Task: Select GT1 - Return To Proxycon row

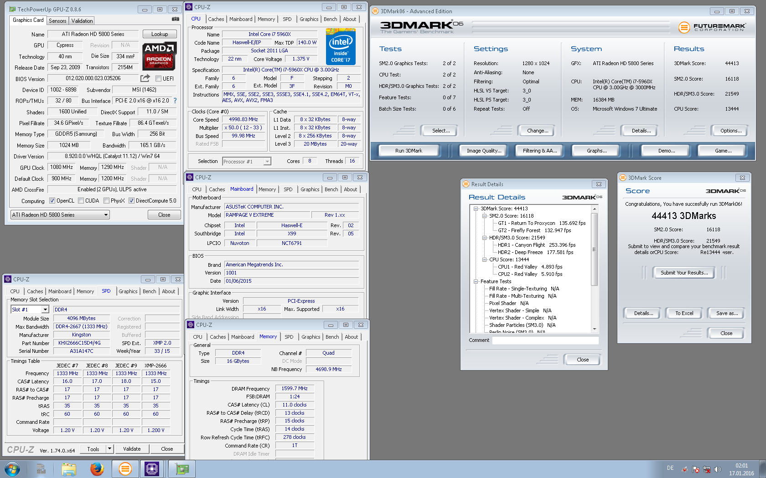Action: coord(541,223)
